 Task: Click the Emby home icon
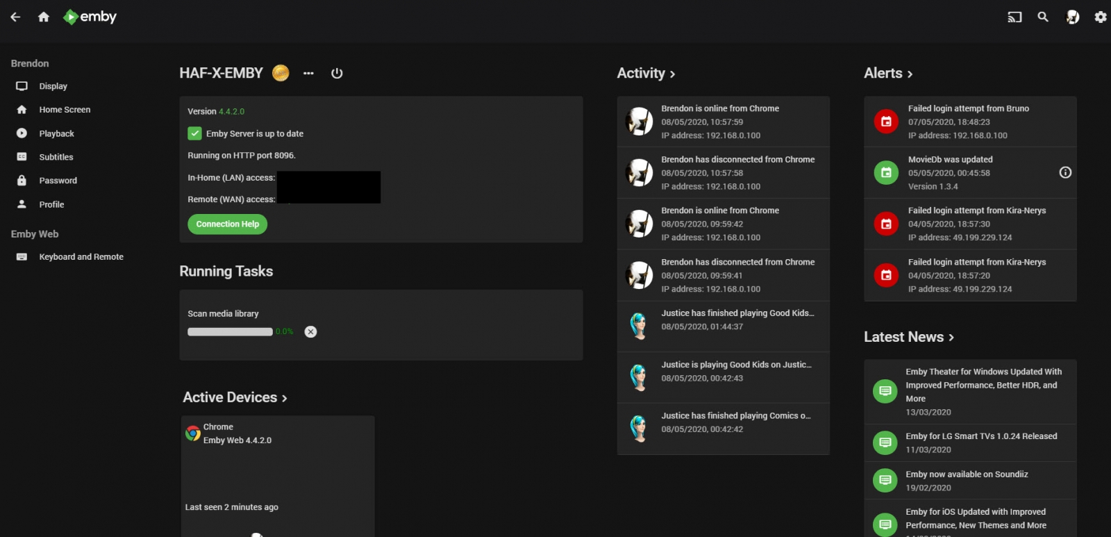44,17
